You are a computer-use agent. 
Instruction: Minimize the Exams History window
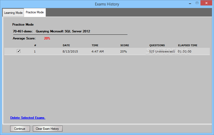click(x=190, y=3)
